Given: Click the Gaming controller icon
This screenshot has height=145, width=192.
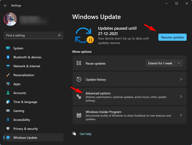Looking at the screenshot, I should point(8,111).
